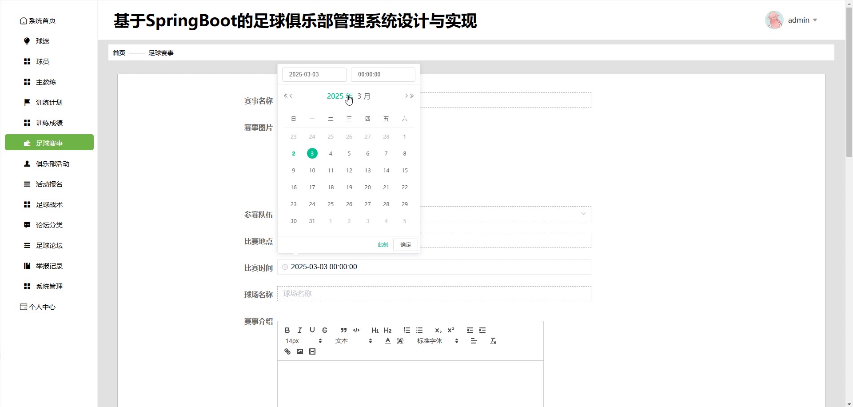Pick the text background color
The height and width of the screenshot is (407, 853).
tap(400, 341)
